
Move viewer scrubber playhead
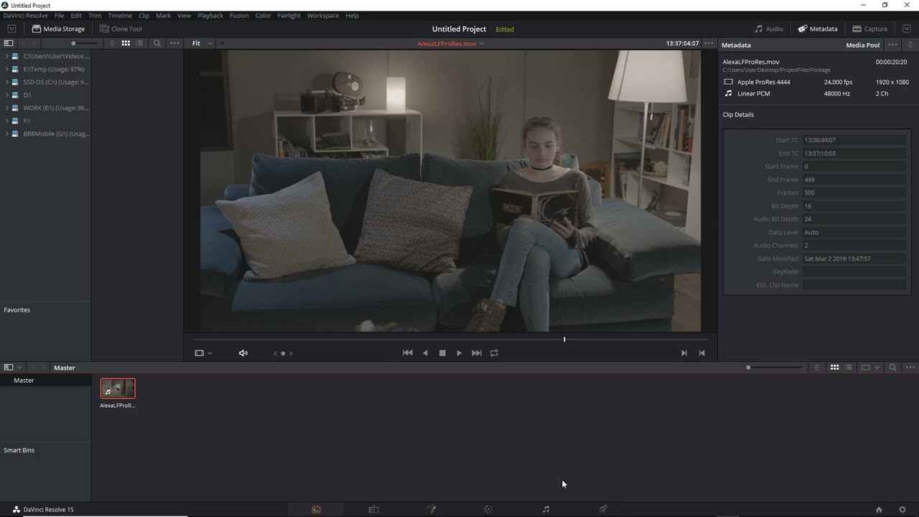coord(564,339)
